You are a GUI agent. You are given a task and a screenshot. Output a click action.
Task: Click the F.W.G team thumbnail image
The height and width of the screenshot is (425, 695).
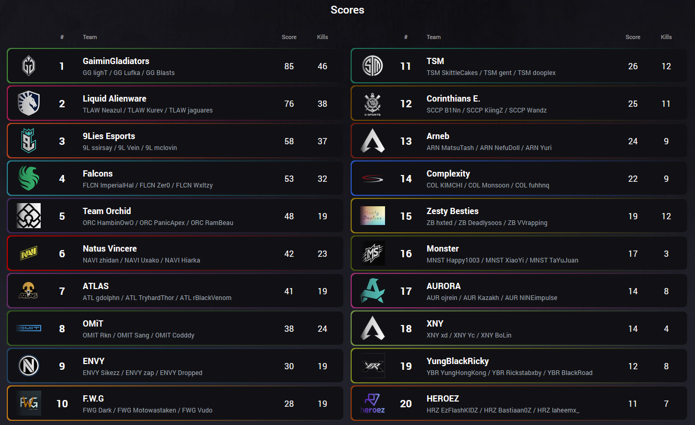pos(29,404)
